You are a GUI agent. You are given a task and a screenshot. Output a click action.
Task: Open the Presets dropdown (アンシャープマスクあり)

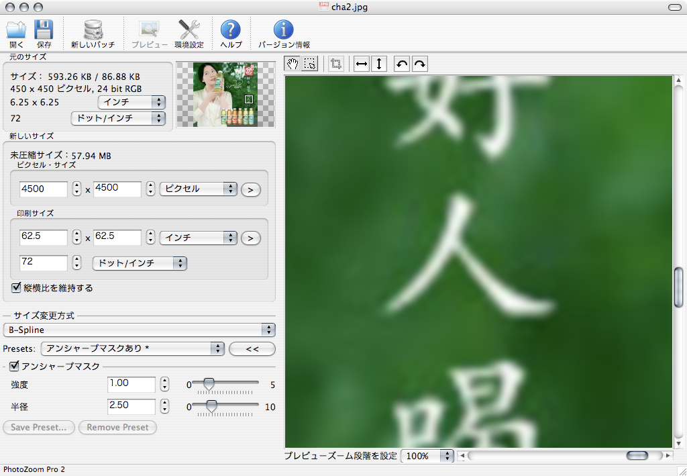(133, 348)
